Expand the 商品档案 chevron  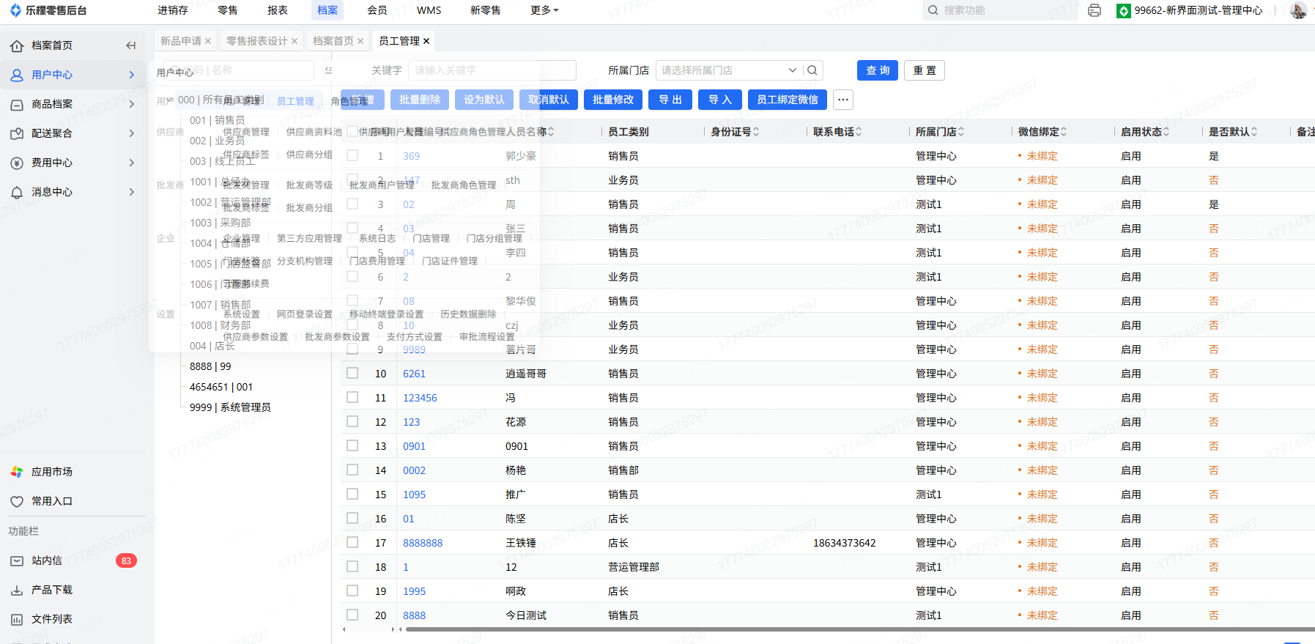tap(132, 104)
